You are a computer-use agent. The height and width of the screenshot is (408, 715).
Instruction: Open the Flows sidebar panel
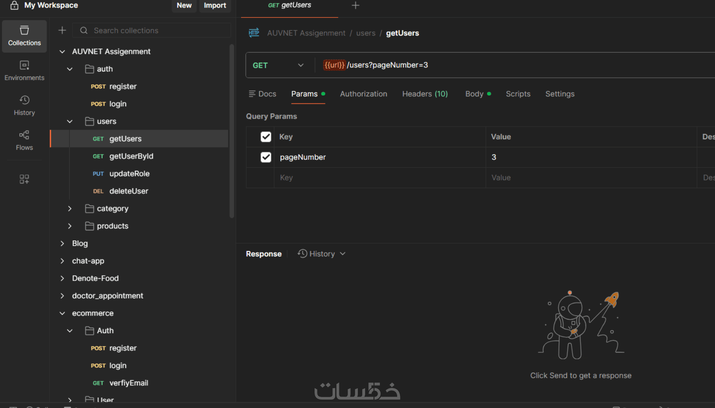click(x=24, y=140)
